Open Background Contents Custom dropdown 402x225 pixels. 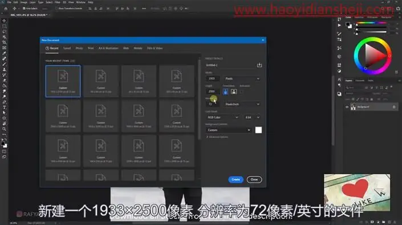pos(229,130)
